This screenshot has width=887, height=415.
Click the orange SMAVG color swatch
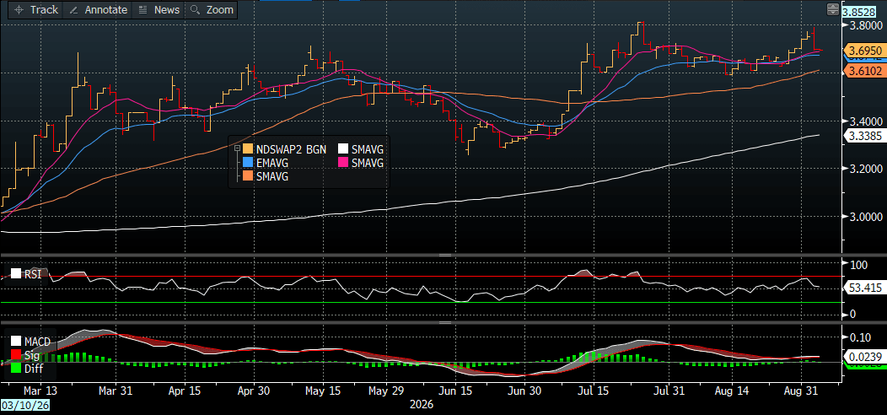[248, 176]
